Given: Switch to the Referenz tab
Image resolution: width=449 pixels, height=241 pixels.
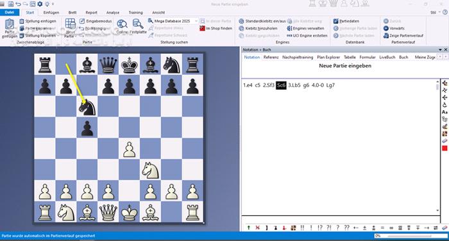Looking at the screenshot, I should (x=271, y=57).
